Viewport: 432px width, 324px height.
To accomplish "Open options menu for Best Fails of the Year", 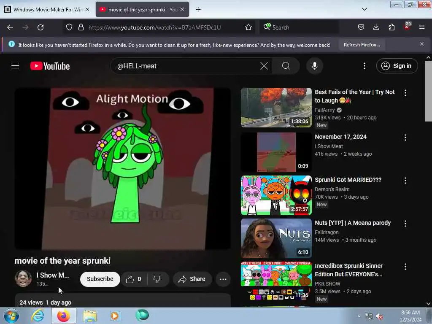I will pyautogui.click(x=405, y=93).
